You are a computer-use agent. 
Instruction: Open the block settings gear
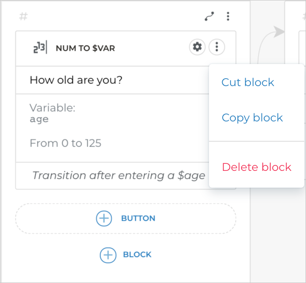(x=197, y=47)
